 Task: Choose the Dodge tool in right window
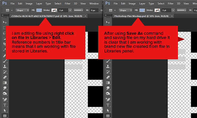tap(108, 94)
